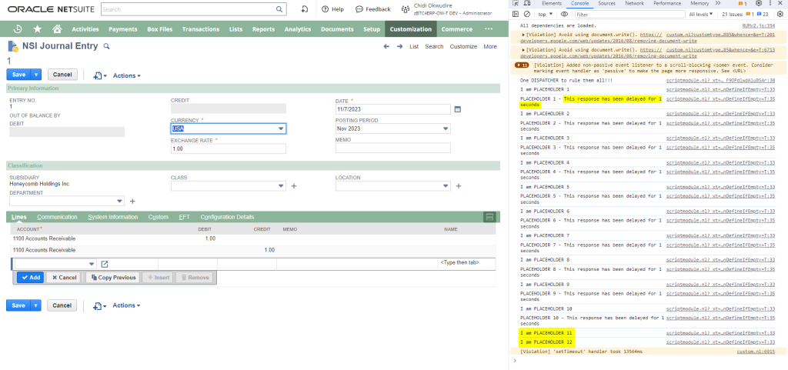Open the bottom Actions dropdown menu
Image resolution: width=788 pixels, height=370 pixels.
point(127,305)
